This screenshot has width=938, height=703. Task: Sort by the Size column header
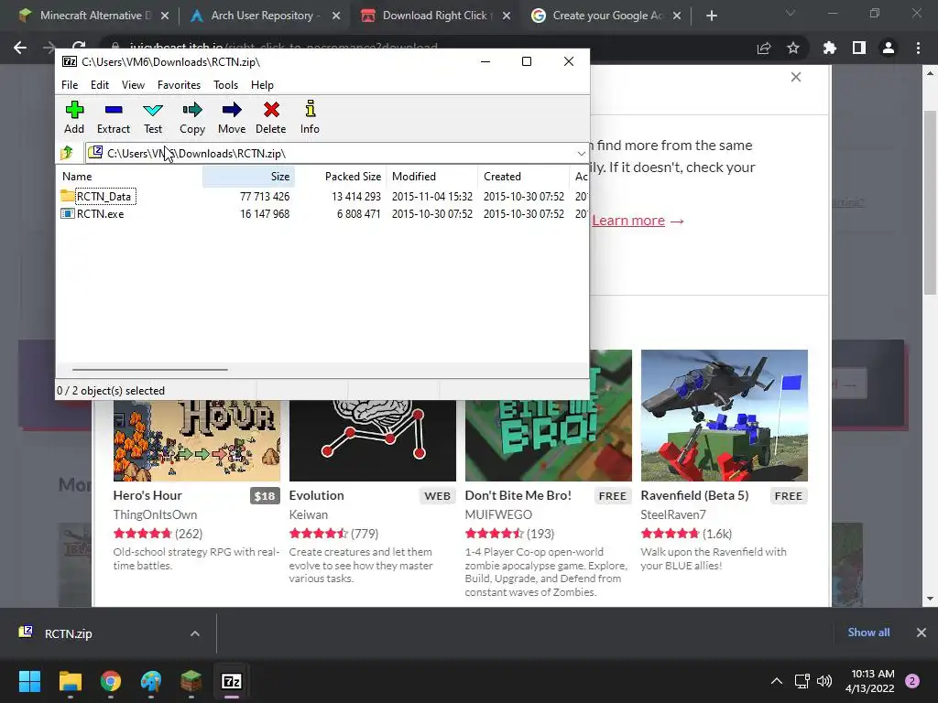(x=248, y=177)
